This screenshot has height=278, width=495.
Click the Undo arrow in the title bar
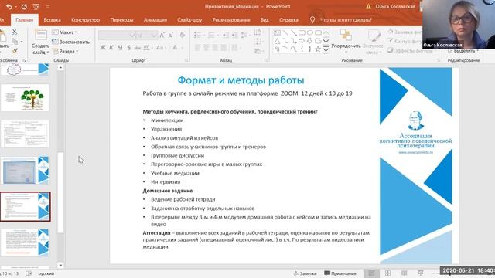(x=9, y=7)
